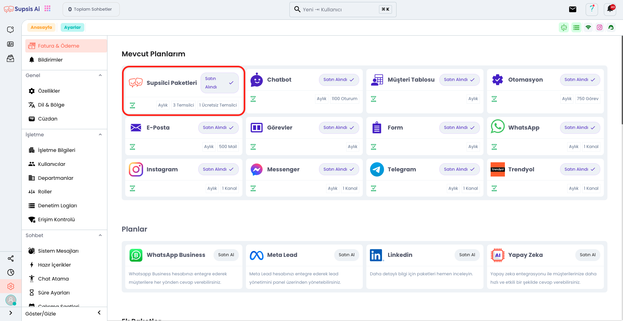Click the Supsis Ai logo
The height and width of the screenshot is (321, 623).
click(22, 9)
